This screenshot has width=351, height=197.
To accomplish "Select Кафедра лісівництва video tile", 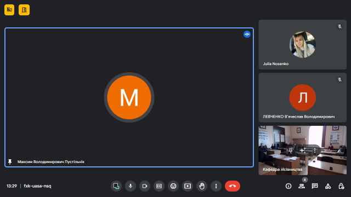I will pyautogui.click(x=302, y=150).
